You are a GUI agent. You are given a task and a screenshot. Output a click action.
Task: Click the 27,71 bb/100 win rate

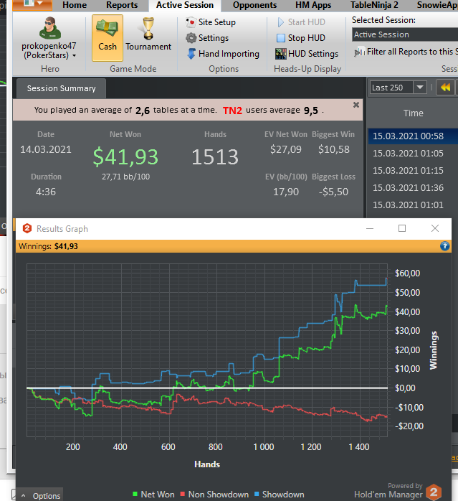[125, 177]
